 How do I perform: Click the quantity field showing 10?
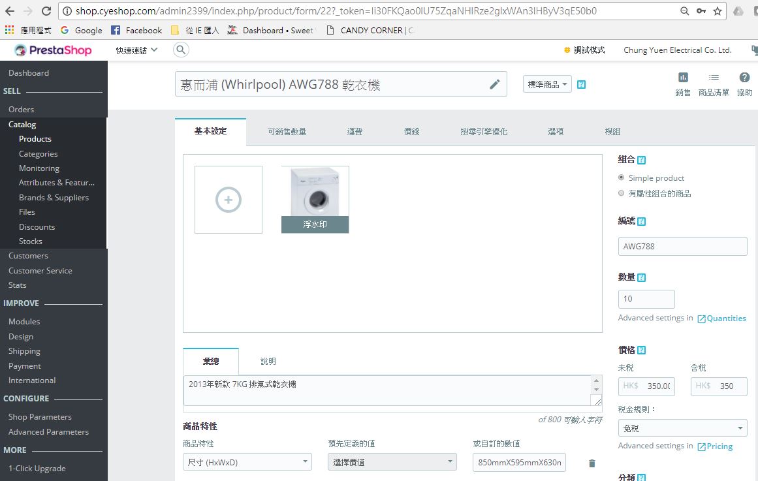[x=646, y=299]
